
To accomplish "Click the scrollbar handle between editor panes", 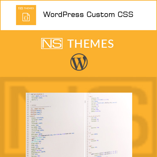I will [85, 101].
